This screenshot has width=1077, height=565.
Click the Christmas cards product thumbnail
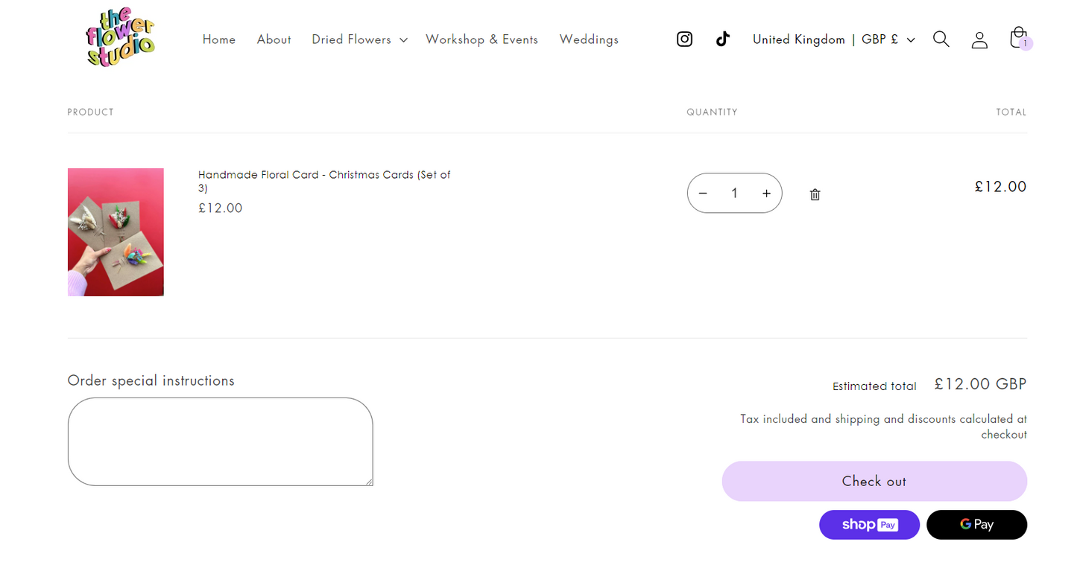click(116, 232)
